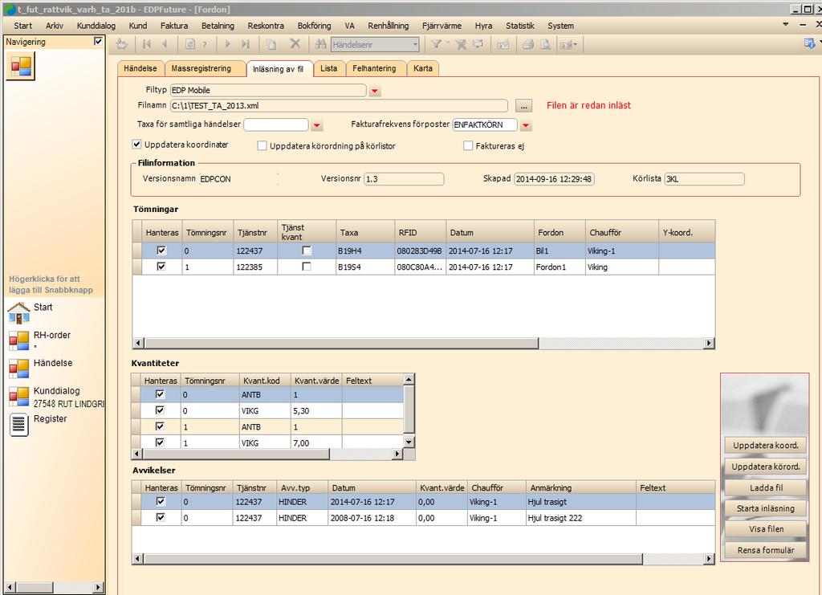
Task: Click the Uppdatera körord. button
Action: coord(765,467)
